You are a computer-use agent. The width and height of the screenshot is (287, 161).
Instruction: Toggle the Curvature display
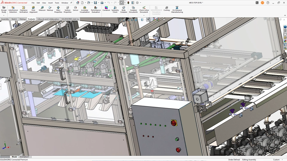pyautogui.click(x=106, y=9)
